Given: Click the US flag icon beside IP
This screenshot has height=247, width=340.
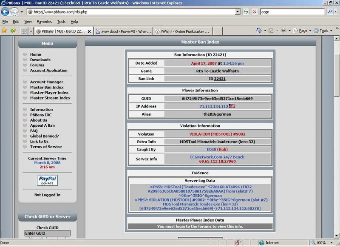Looking at the screenshot, I should [x=232, y=106].
